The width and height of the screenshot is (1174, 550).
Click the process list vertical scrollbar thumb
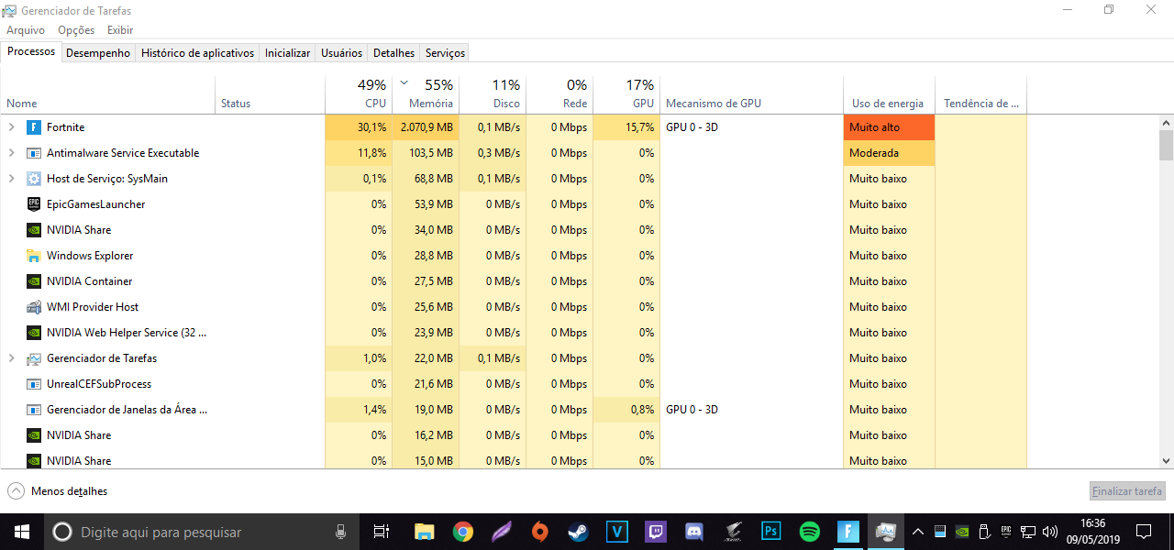click(x=1166, y=145)
